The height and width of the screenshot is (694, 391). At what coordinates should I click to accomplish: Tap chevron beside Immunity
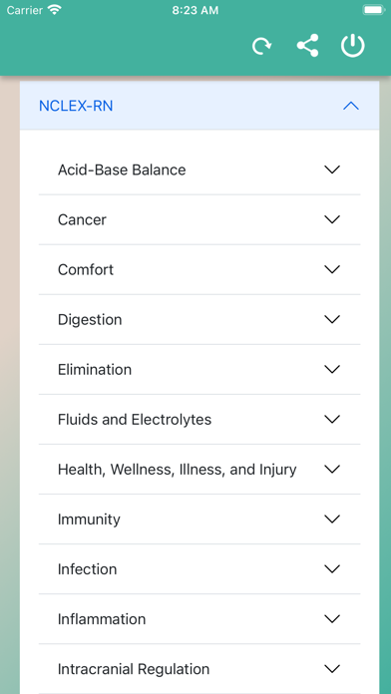pyautogui.click(x=332, y=519)
